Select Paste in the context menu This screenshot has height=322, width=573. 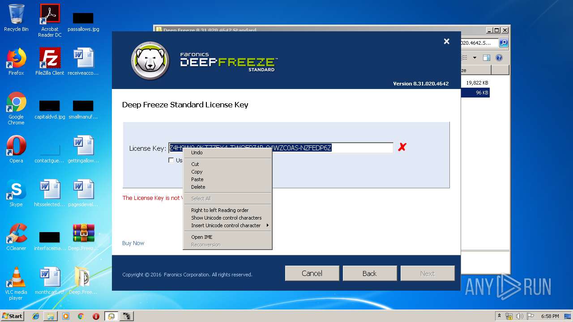[x=227, y=179]
